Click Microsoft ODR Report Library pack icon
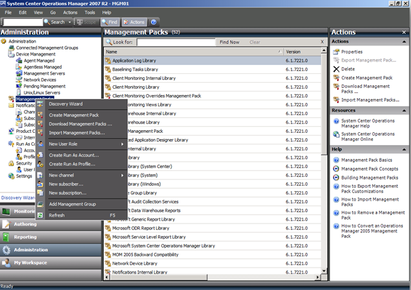411x290 pixels. coord(108,228)
